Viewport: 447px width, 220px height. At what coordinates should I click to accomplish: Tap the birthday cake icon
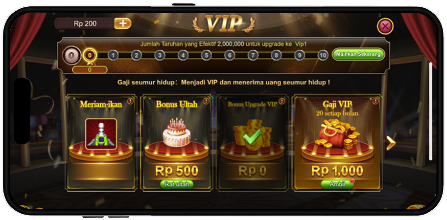coord(177,132)
